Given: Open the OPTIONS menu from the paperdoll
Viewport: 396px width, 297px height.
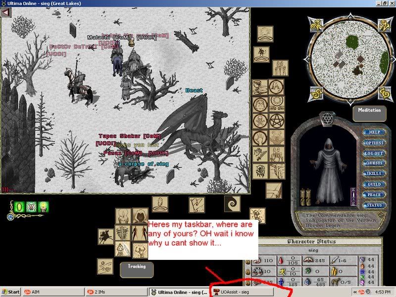Looking at the screenshot, I should point(374,143).
